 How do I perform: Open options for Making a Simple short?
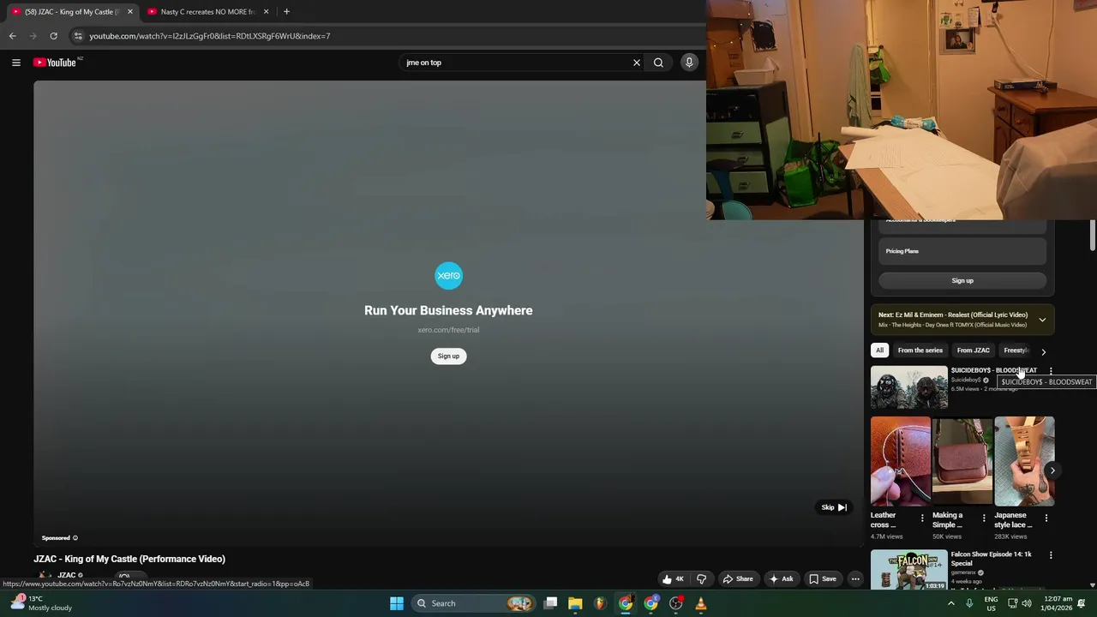tap(984, 518)
